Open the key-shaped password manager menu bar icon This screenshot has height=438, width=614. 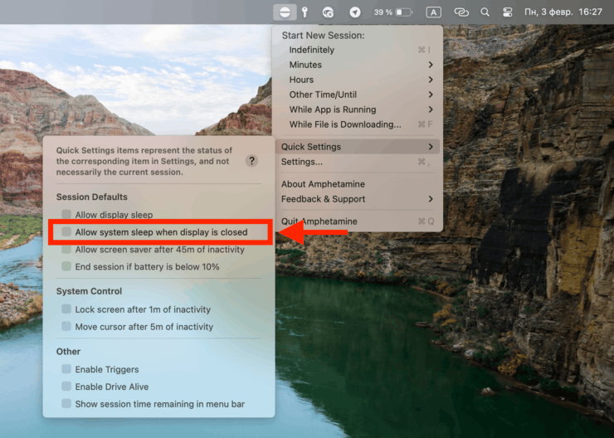point(305,12)
